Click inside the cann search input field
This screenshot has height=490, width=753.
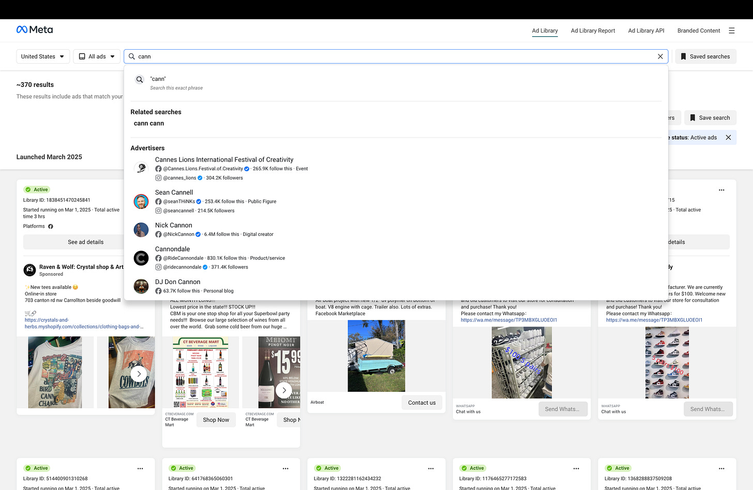[x=396, y=56]
